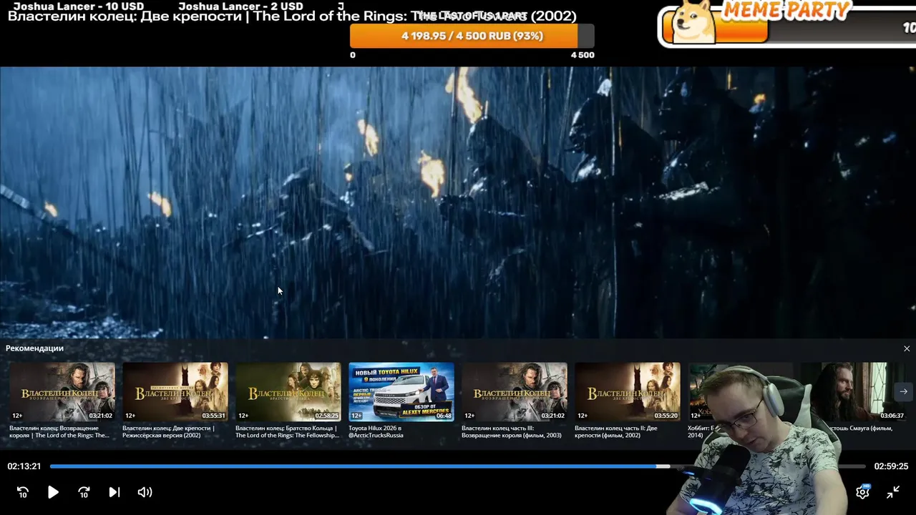Open Братство Кольца thumbnail 02:58:25

(288, 392)
